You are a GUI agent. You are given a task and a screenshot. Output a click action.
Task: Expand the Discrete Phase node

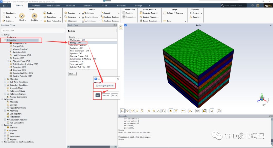point(8,61)
